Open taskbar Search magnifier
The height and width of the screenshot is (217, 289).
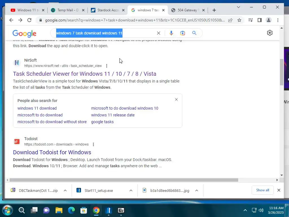pyautogui.click(x=21, y=210)
